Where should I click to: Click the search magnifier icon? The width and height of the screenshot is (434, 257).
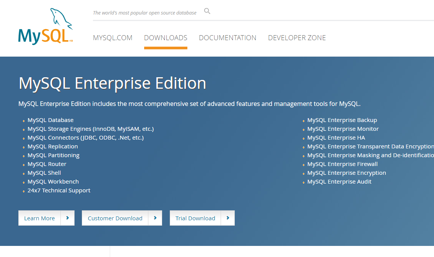tap(207, 11)
